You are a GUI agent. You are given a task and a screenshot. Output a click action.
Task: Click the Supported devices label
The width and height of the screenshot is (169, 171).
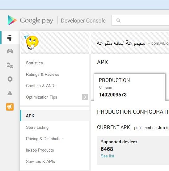coord(119,142)
